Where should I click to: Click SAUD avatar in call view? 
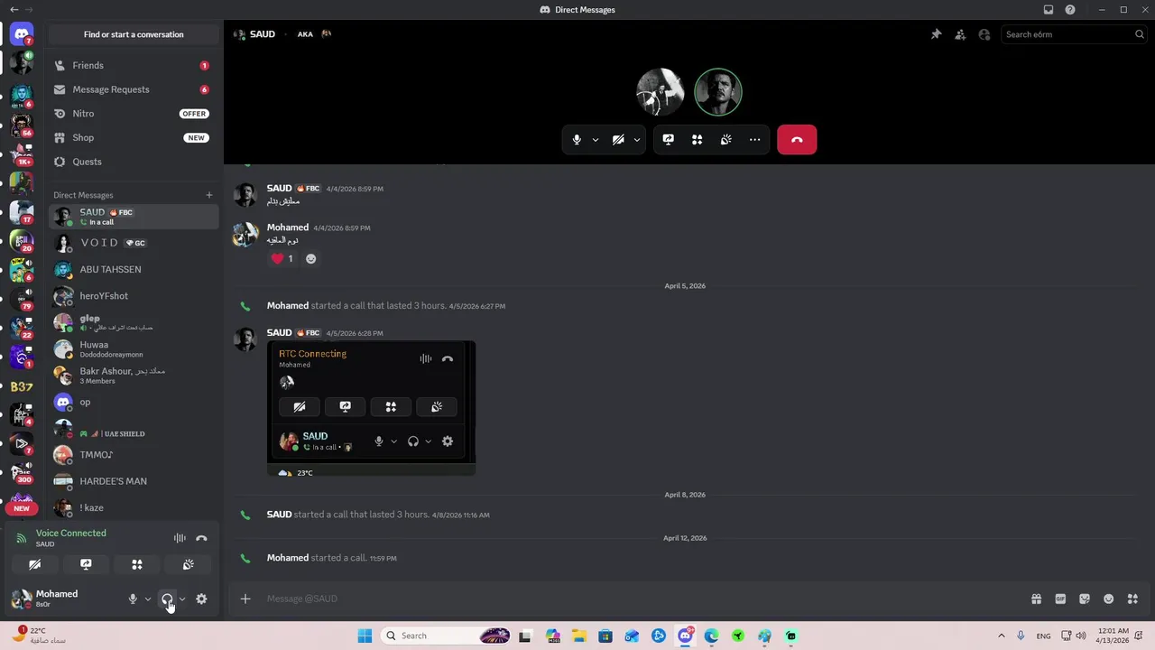coord(718,92)
